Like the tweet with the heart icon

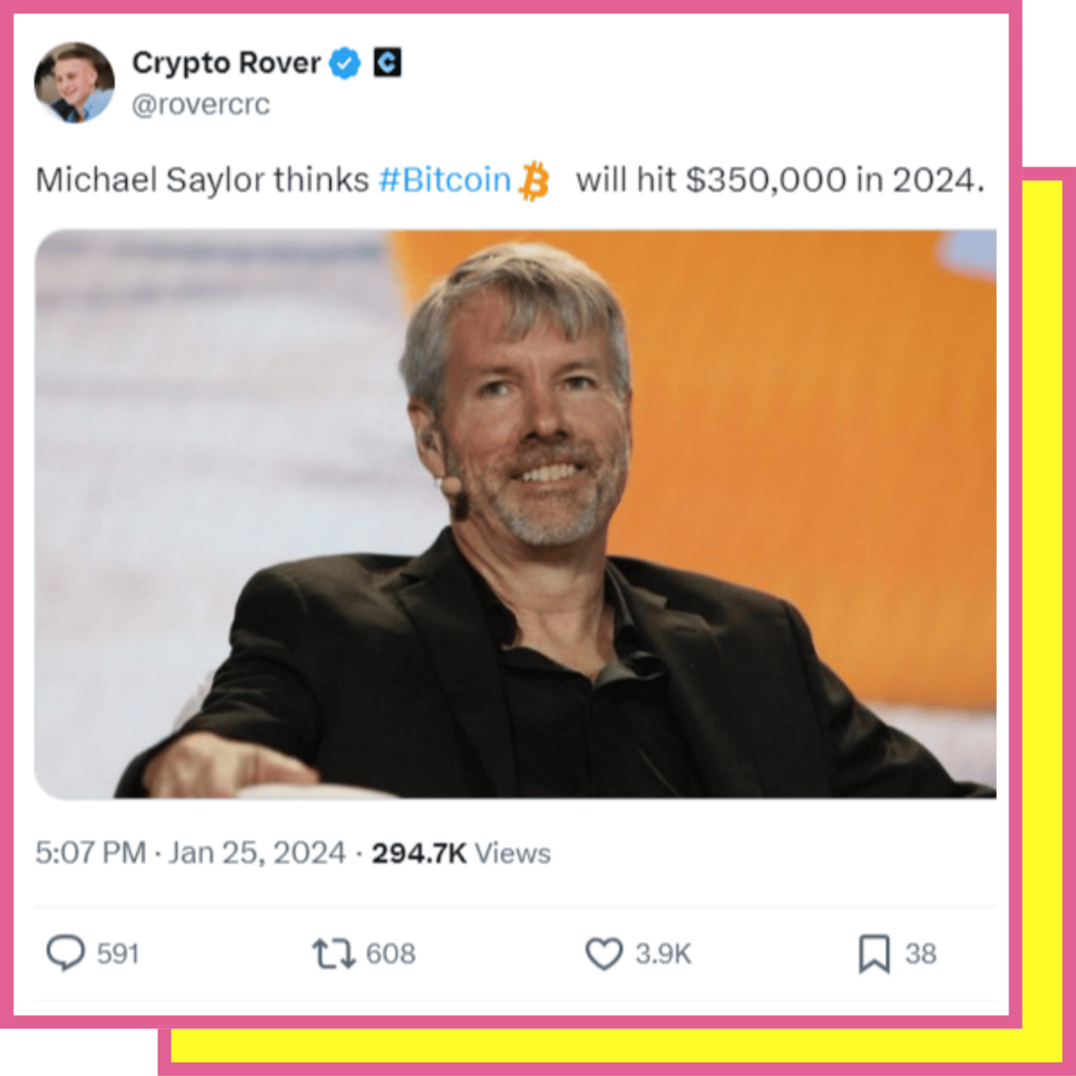(604, 954)
